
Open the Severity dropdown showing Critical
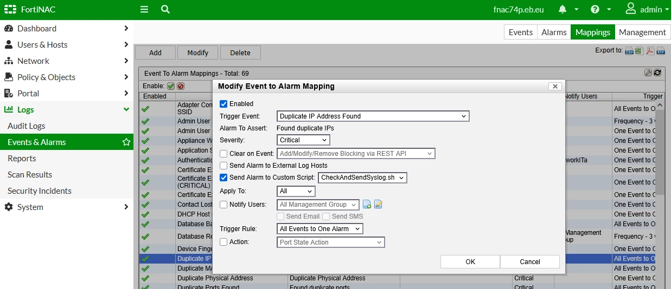pyautogui.click(x=303, y=140)
